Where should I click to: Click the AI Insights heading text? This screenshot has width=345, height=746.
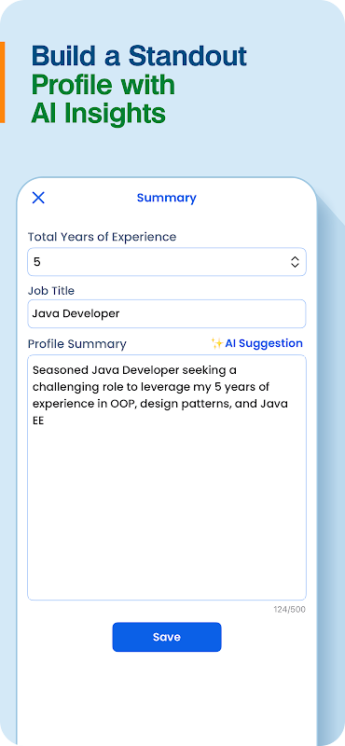click(x=99, y=113)
